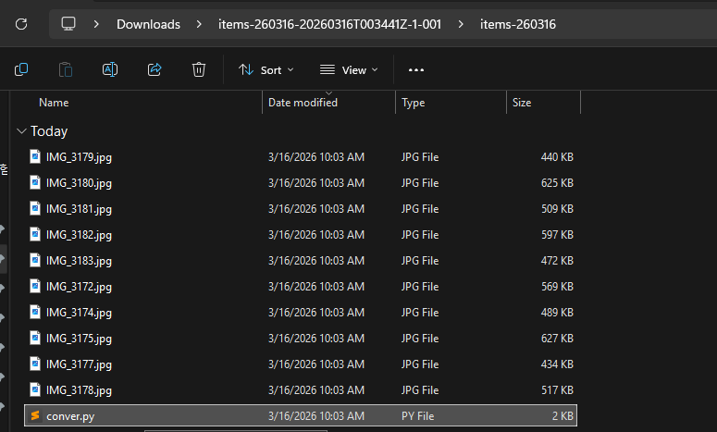This screenshot has width=717, height=432.
Task: Sort by the Name column header
Action: (x=54, y=103)
